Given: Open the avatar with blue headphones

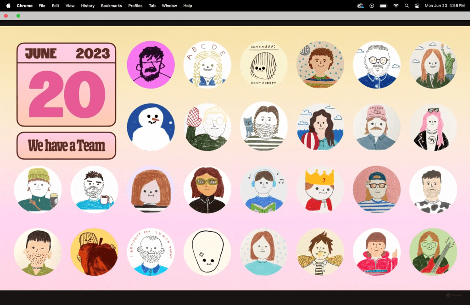Looking at the screenshot, I should tap(263, 189).
